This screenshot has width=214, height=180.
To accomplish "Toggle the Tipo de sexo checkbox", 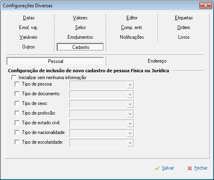I will pyautogui.click(x=17, y=103).
